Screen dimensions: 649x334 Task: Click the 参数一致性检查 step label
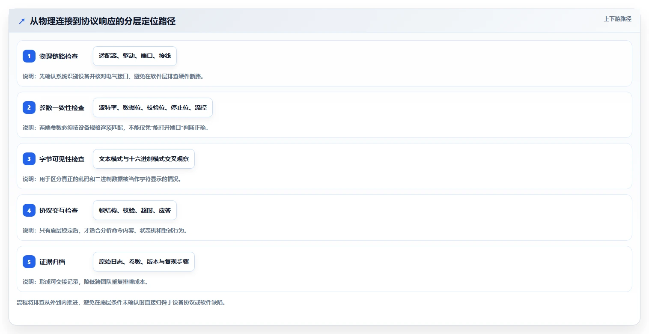(x=62, y=107)
